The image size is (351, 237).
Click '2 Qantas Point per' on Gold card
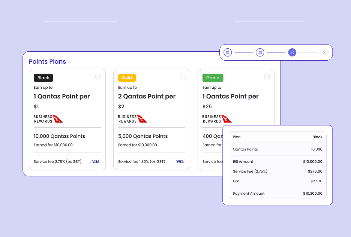[147, 96]
